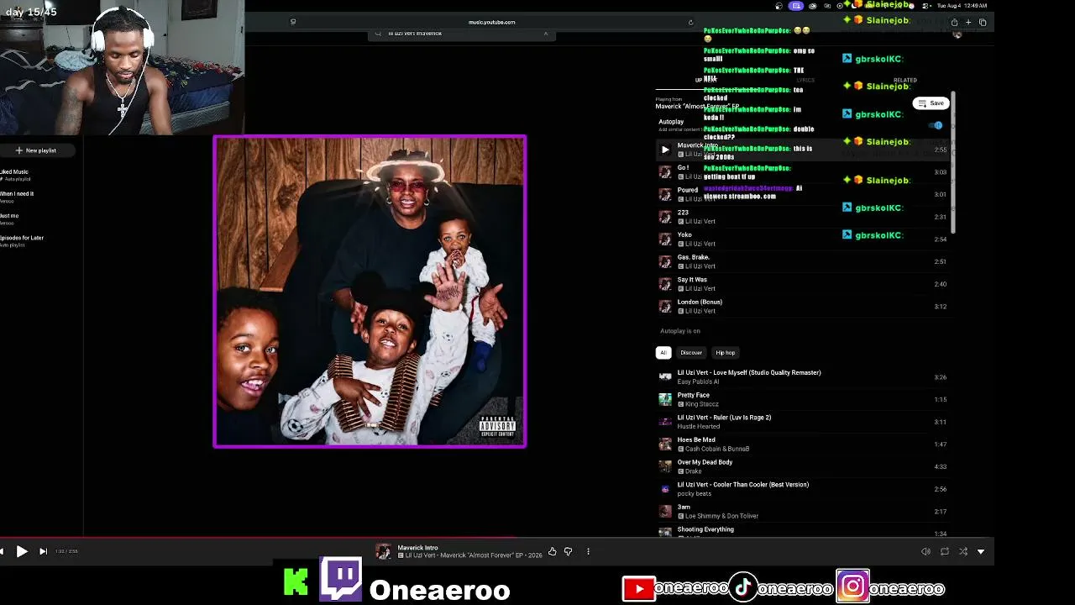Play 'Hoes Be Mad' suggestion

click(x=803, y=444)
